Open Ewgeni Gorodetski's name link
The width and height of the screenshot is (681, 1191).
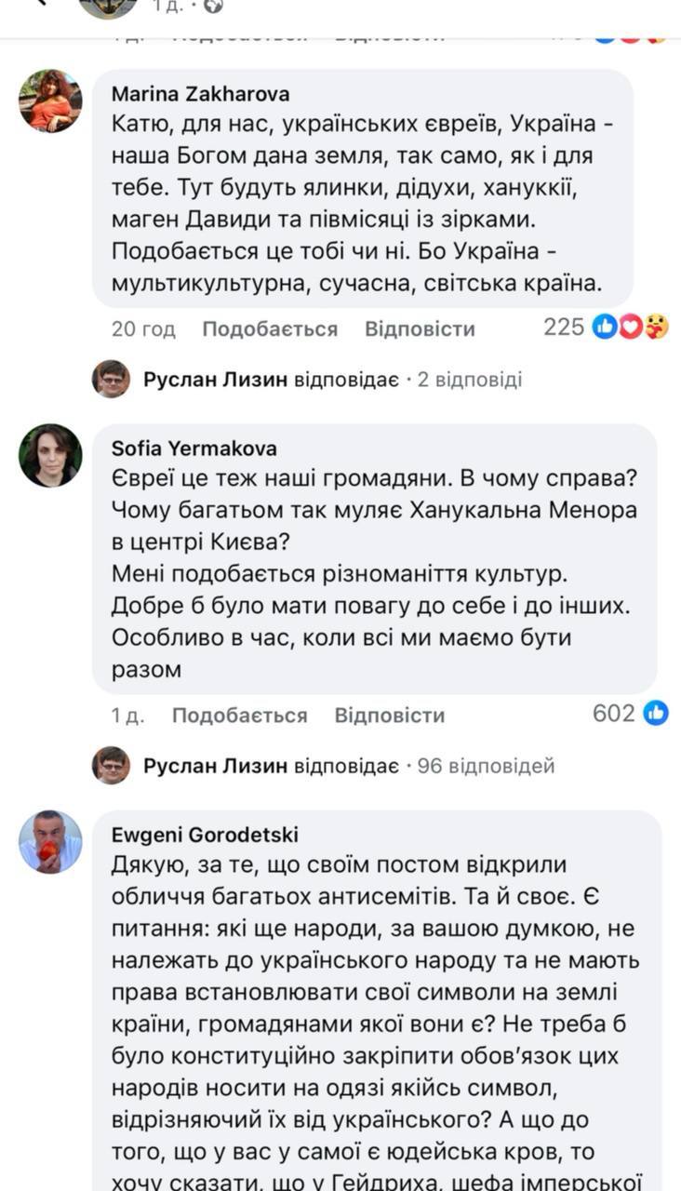(x=205, y=835)
